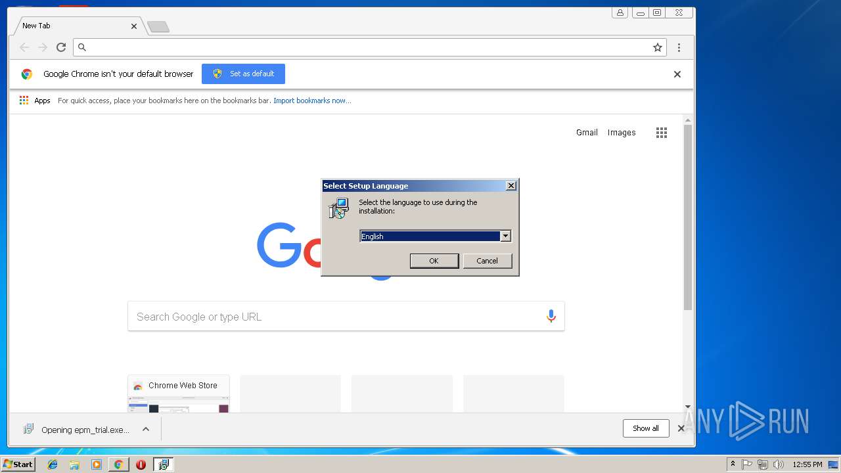The image size is (841, 473).
Task: Open Windows Start menu
Action: coord(18,464)
